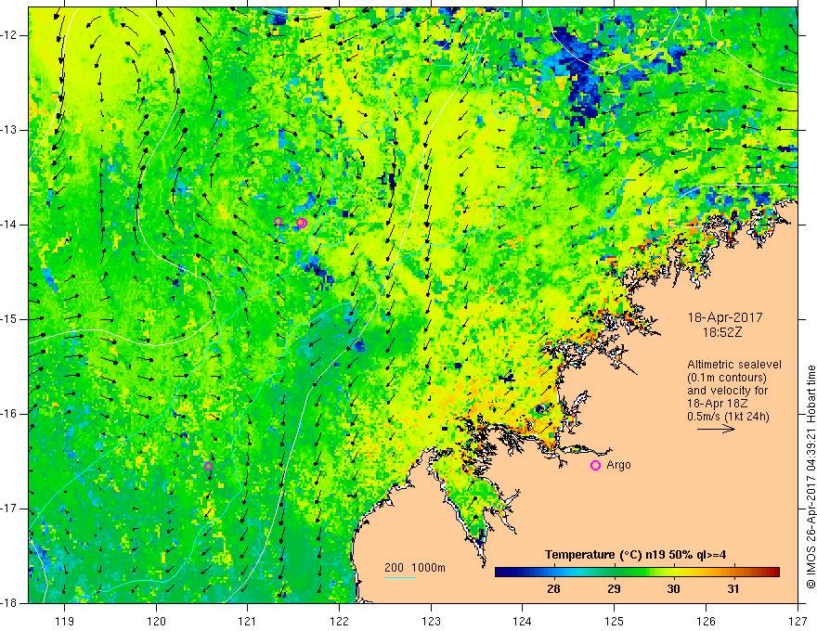Click the latitude axis label '-14'
The image size is (817, 631).
tap(9, 225)
